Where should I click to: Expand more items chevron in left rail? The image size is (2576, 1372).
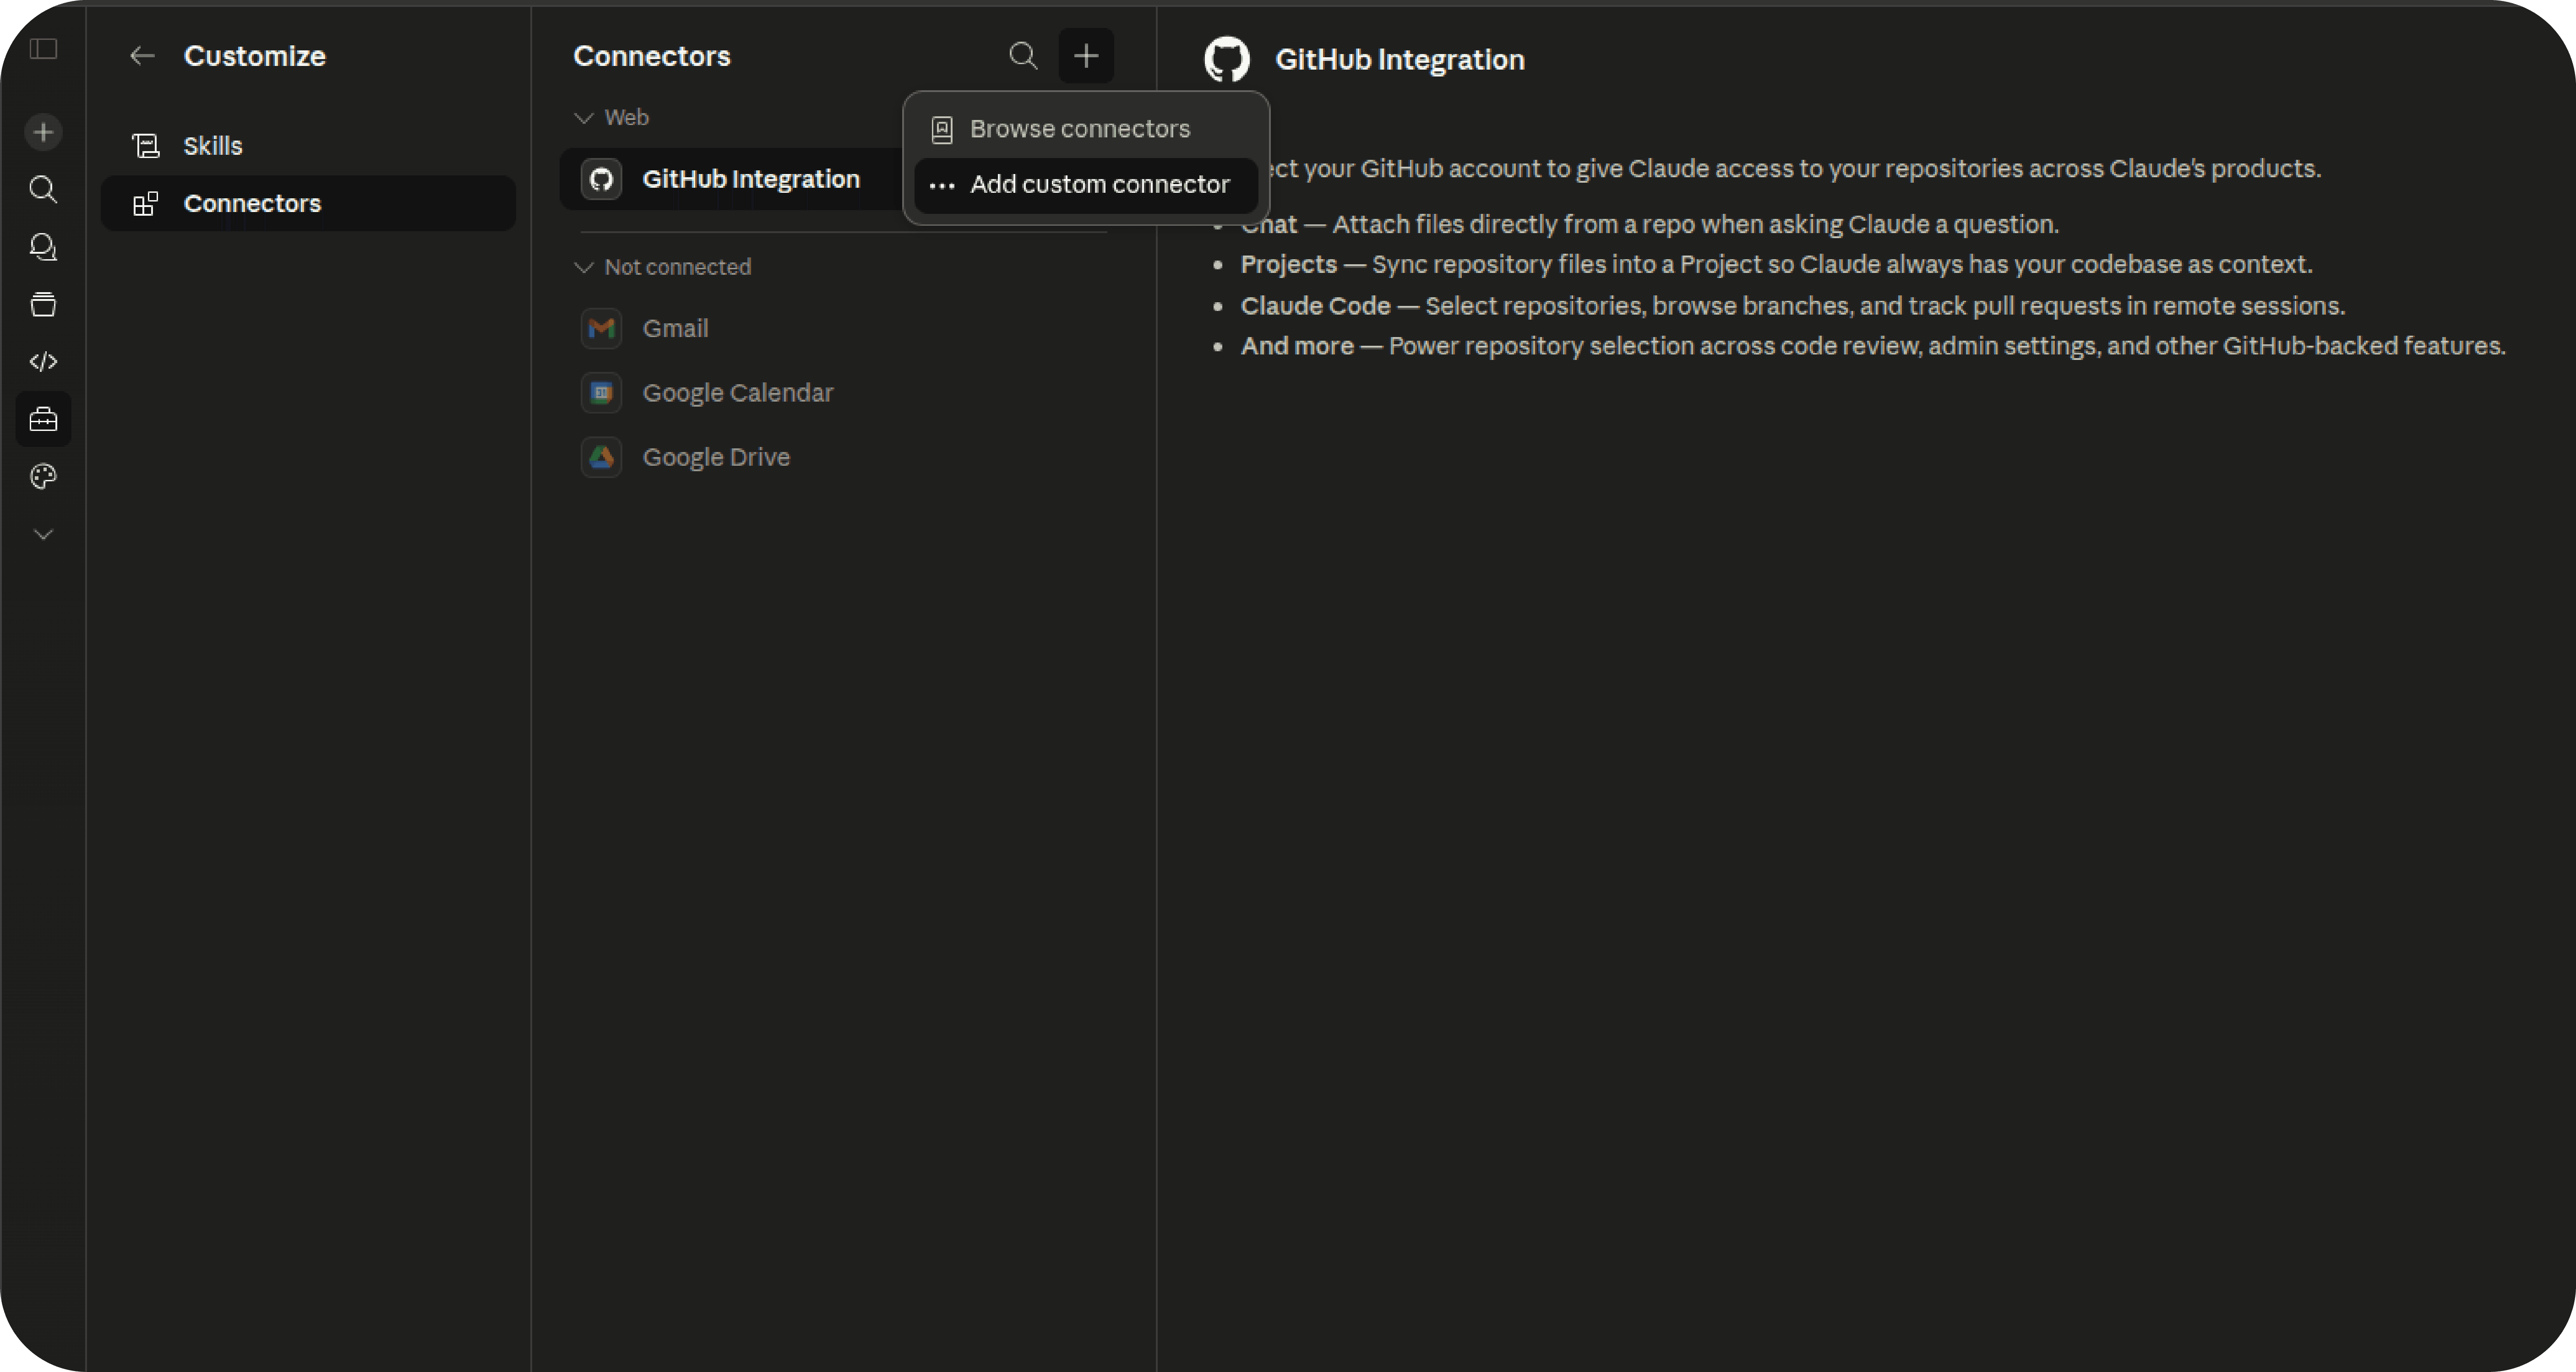click(43, 534)
